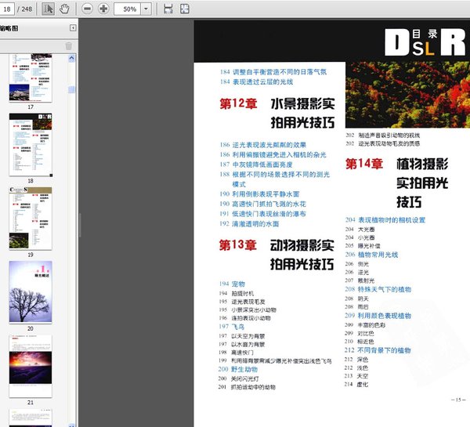470x427 pixels.
Task: Collapse the thumbnails panel with arrow button
Action: [73, 28]
